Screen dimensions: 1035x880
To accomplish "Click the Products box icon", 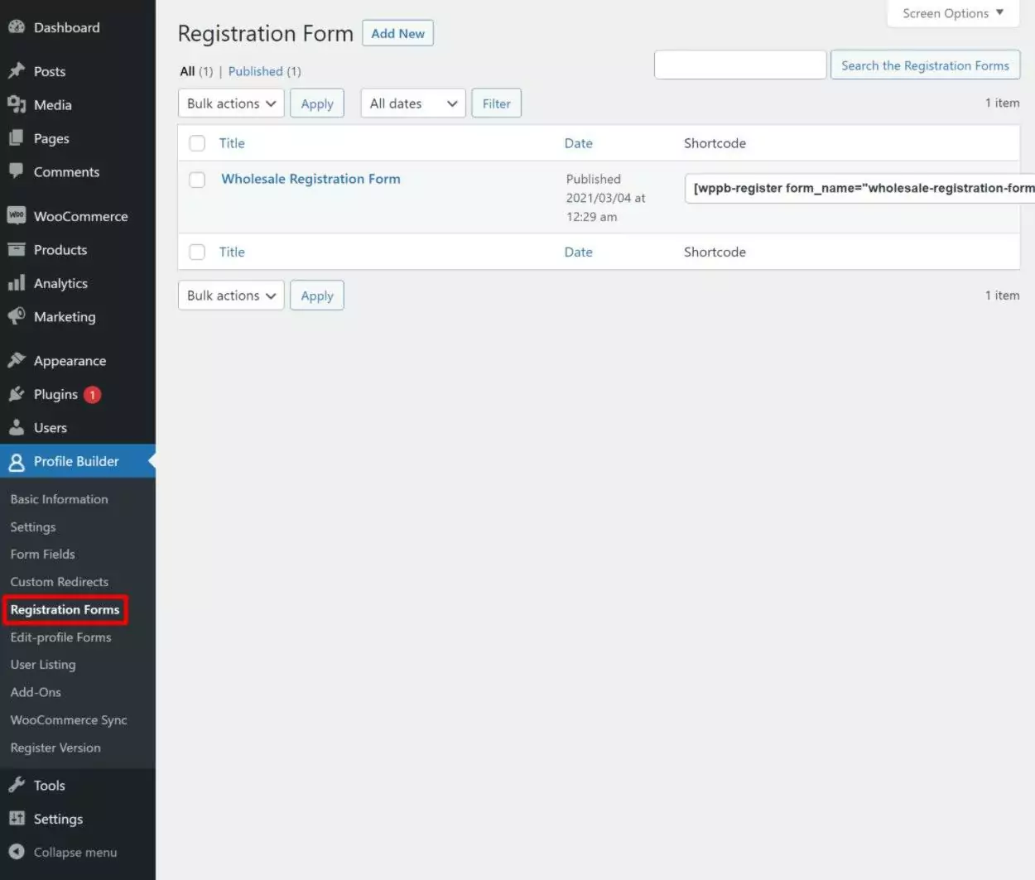I will pyautogui.click(x=17, y=249).
